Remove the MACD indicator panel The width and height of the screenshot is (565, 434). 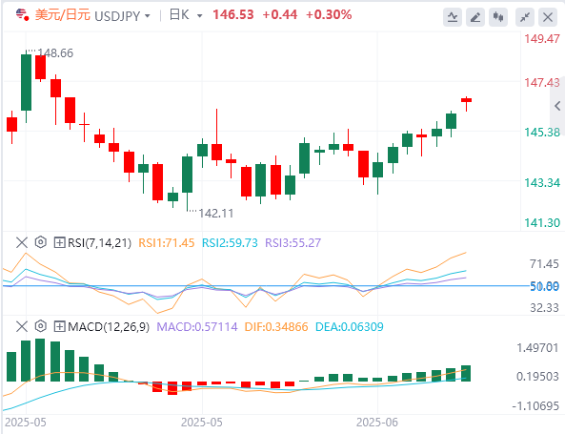[x=22, y=327]
